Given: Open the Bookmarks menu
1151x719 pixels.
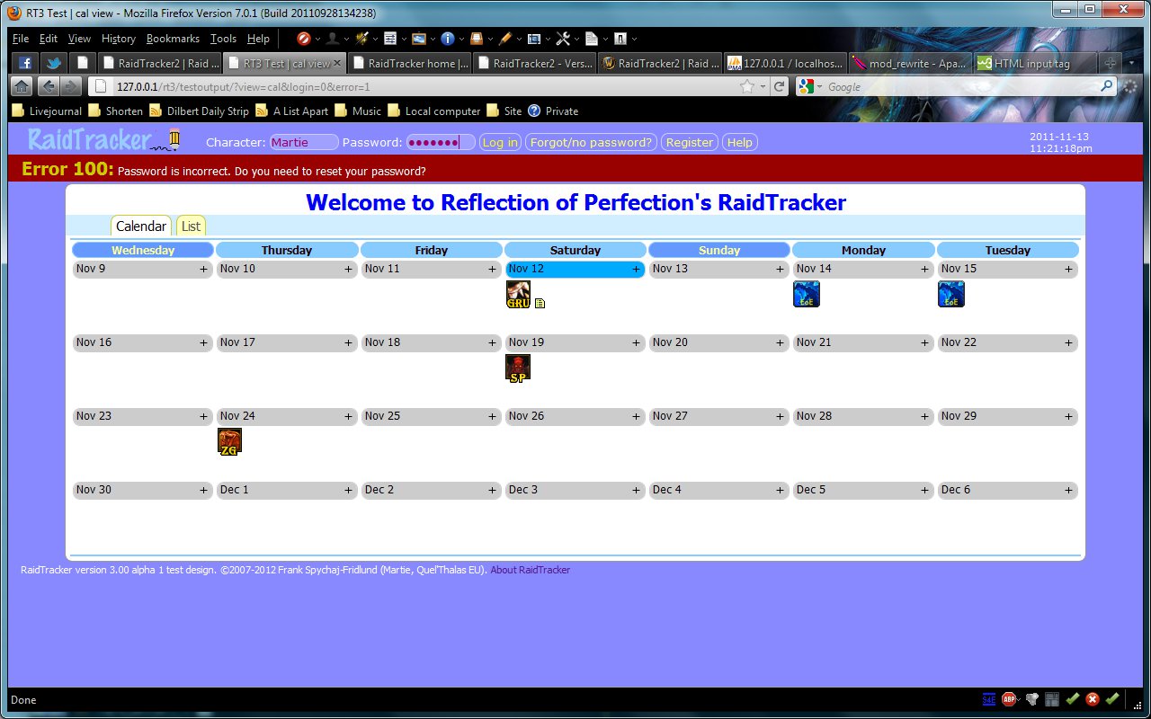Looking at the screenshot, I should click(x=173, y=39).
